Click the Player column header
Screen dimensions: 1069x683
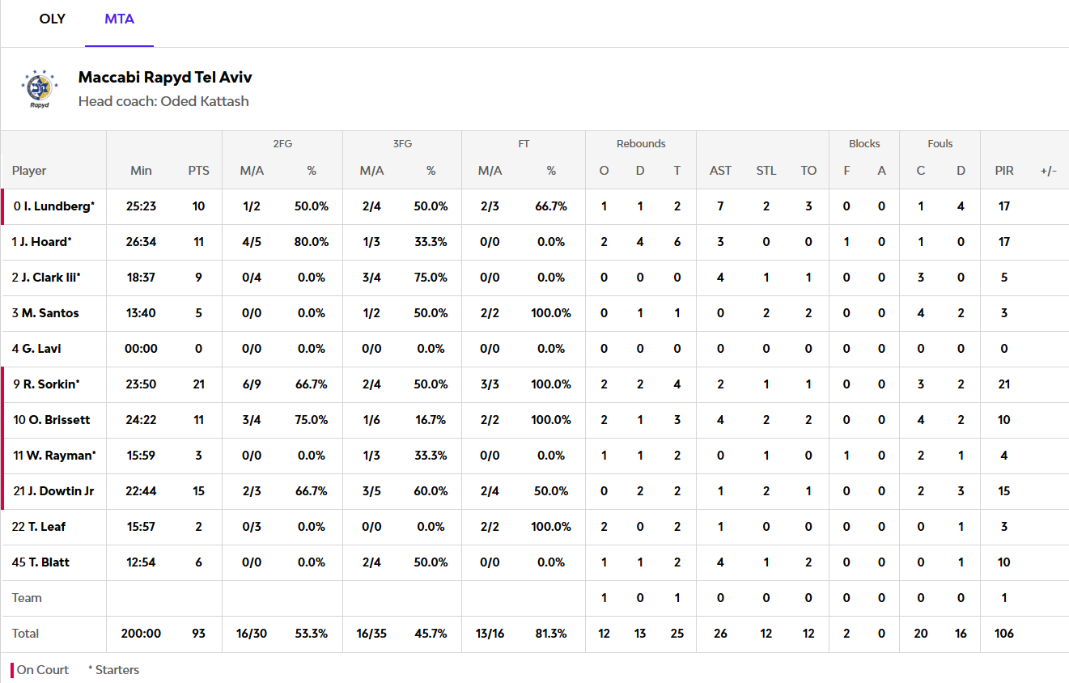[29, 171]
